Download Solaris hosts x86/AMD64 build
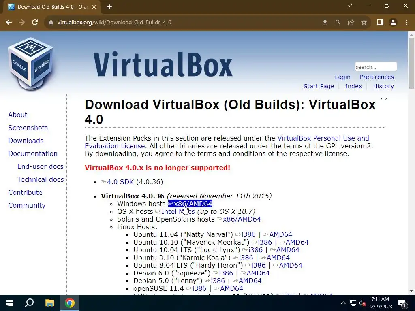Image resolution: width=415 pixels, height=311 pixels. [x=238, y=219]
